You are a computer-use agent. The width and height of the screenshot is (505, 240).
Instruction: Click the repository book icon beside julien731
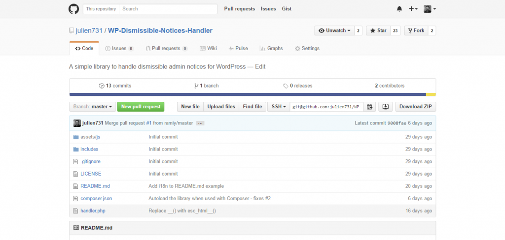coord(72,31)
